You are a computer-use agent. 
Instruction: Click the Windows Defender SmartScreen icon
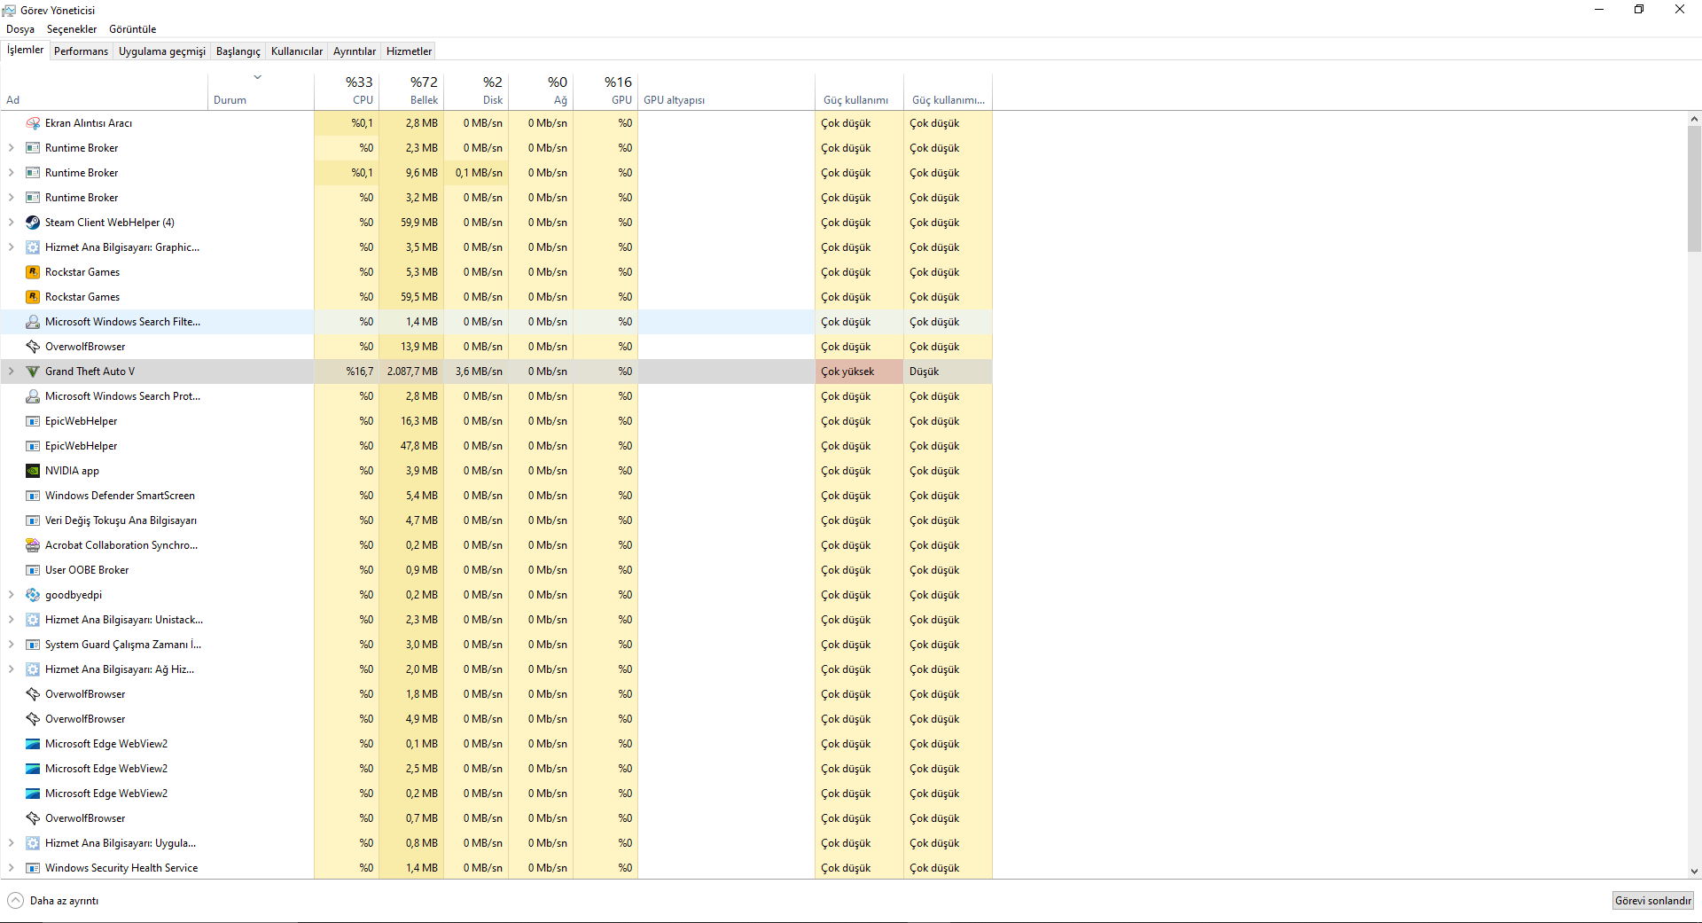click(33, 496)
